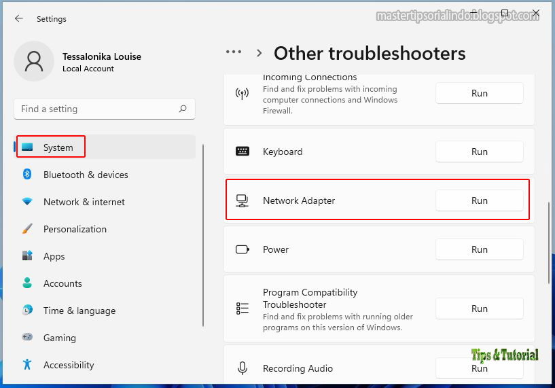Image resolution: width=555 pixels, height=388 pixels.
Task: Click the Recording Audio label text
Action: [x=298, y=368]
